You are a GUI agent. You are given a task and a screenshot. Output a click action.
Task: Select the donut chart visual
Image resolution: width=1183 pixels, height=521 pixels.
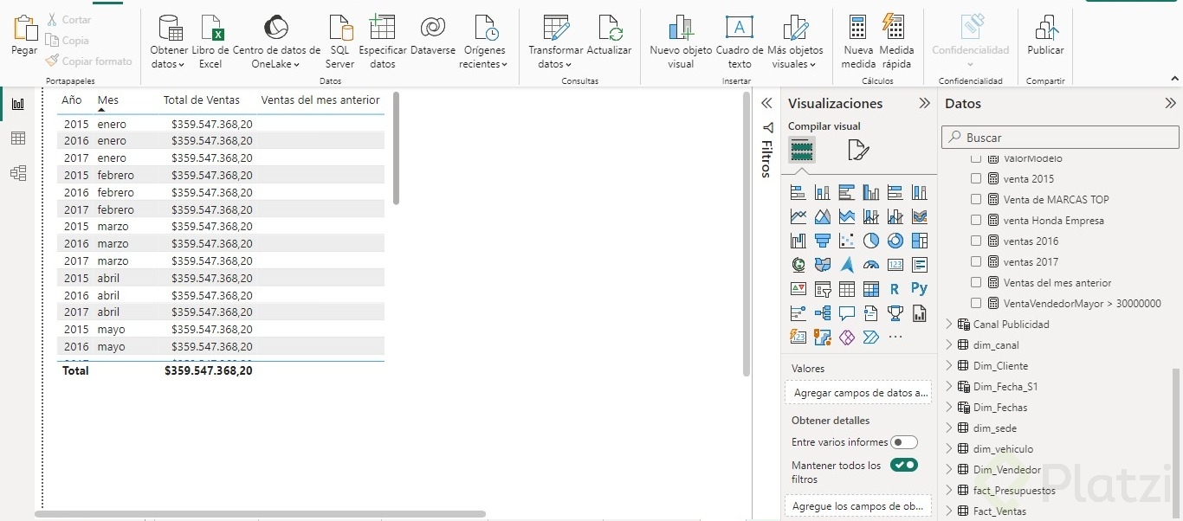895,241
